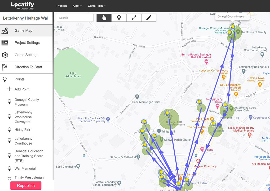Click the sidebar vertical scrollbar

click(x=53, y=76)
